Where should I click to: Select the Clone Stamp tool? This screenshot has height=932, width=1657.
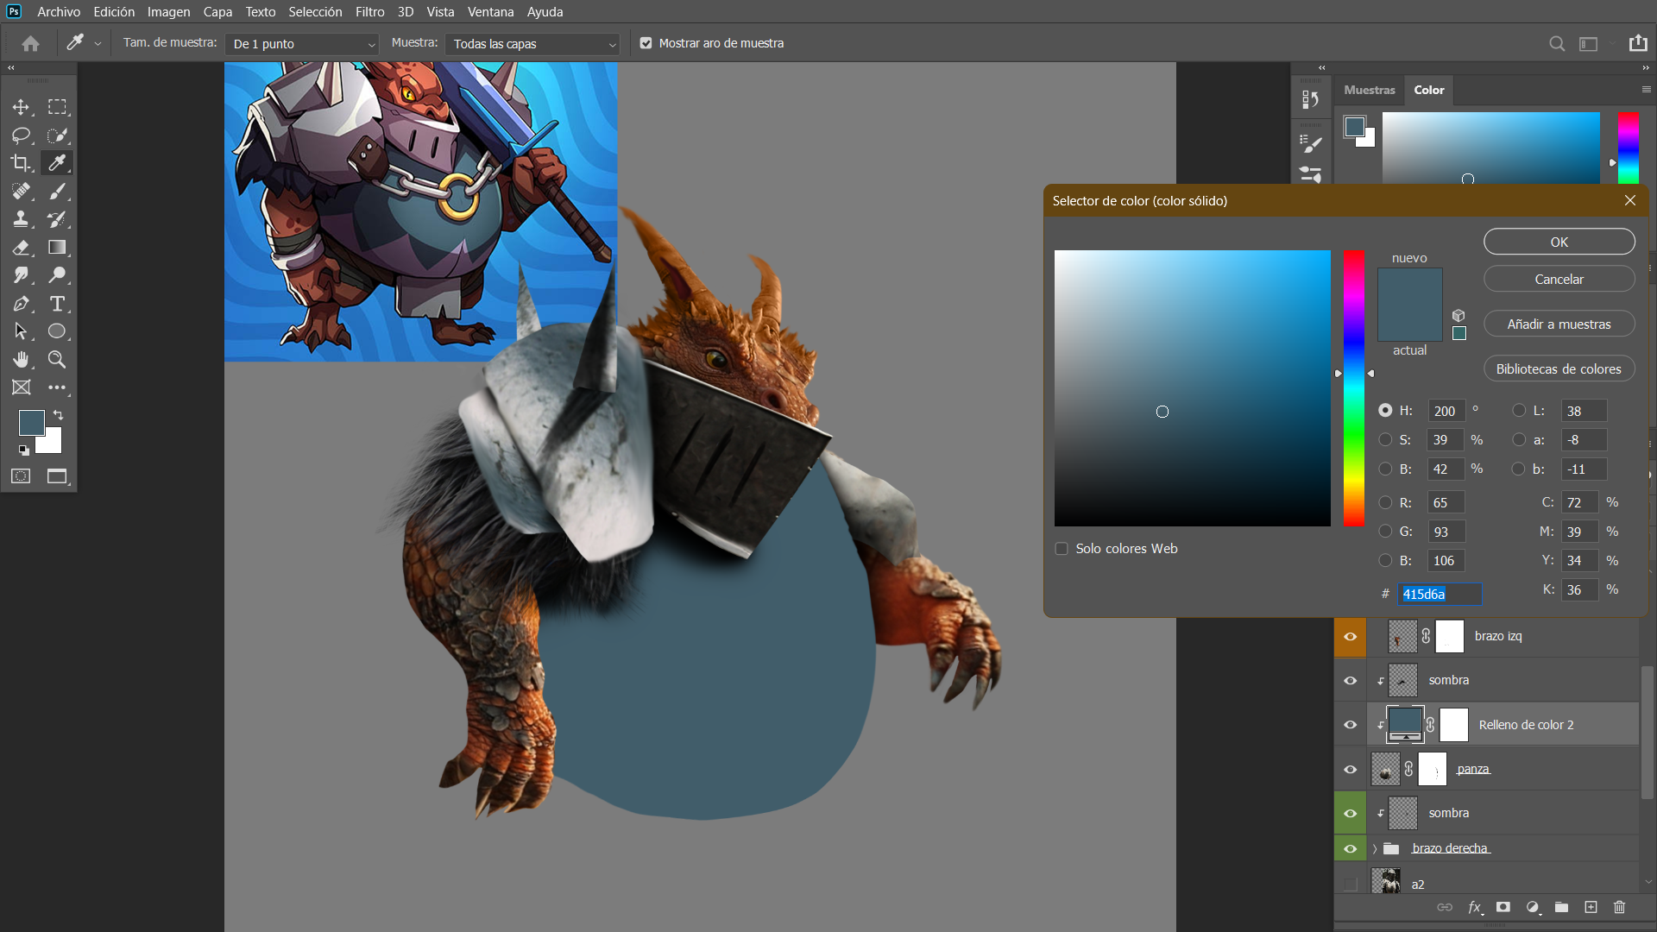point(21,219)
